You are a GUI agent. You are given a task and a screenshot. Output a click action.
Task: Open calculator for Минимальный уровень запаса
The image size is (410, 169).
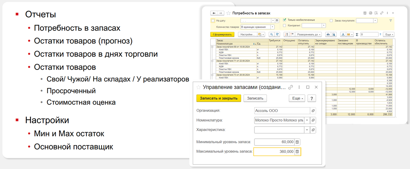(297, 142)
